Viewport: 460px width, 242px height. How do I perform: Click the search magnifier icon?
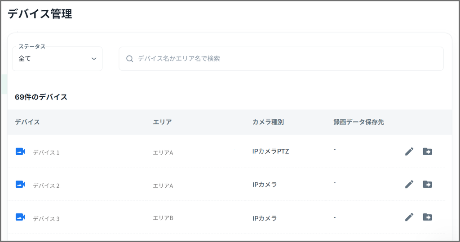(130, 59)
